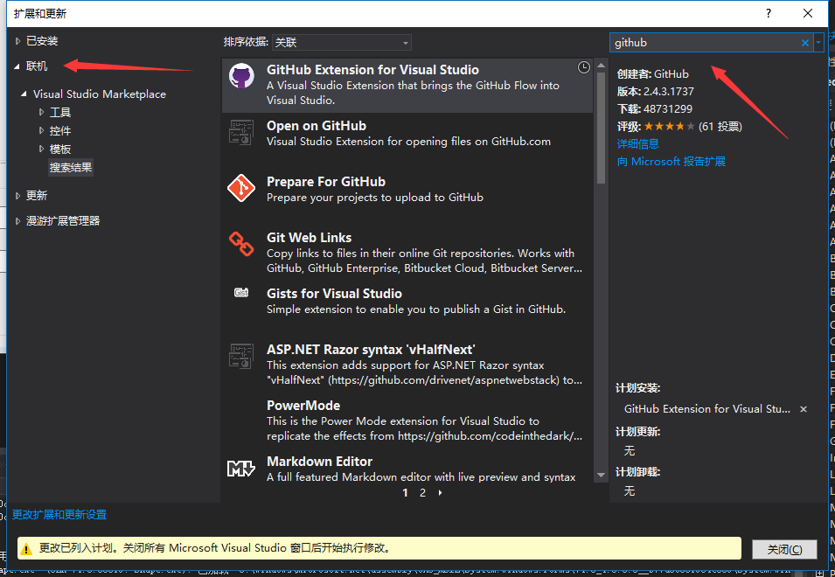
Task: Click the Gists for Visual Studio icon
Action: point(241,292)
